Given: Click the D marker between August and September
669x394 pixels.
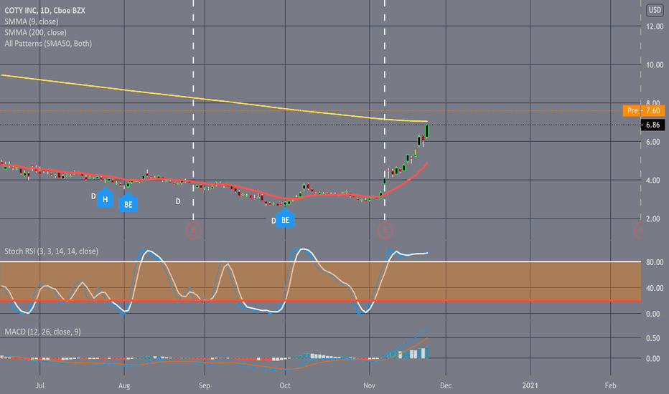Looking at the screenshot, I should 178,201.
